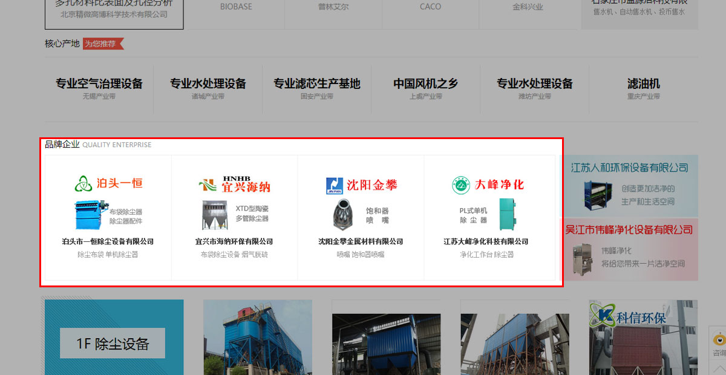Screen dimensions: 726x375
Task: Open 泊头市一恒除尘设备有限公司 company link
Action: point(108,241)
